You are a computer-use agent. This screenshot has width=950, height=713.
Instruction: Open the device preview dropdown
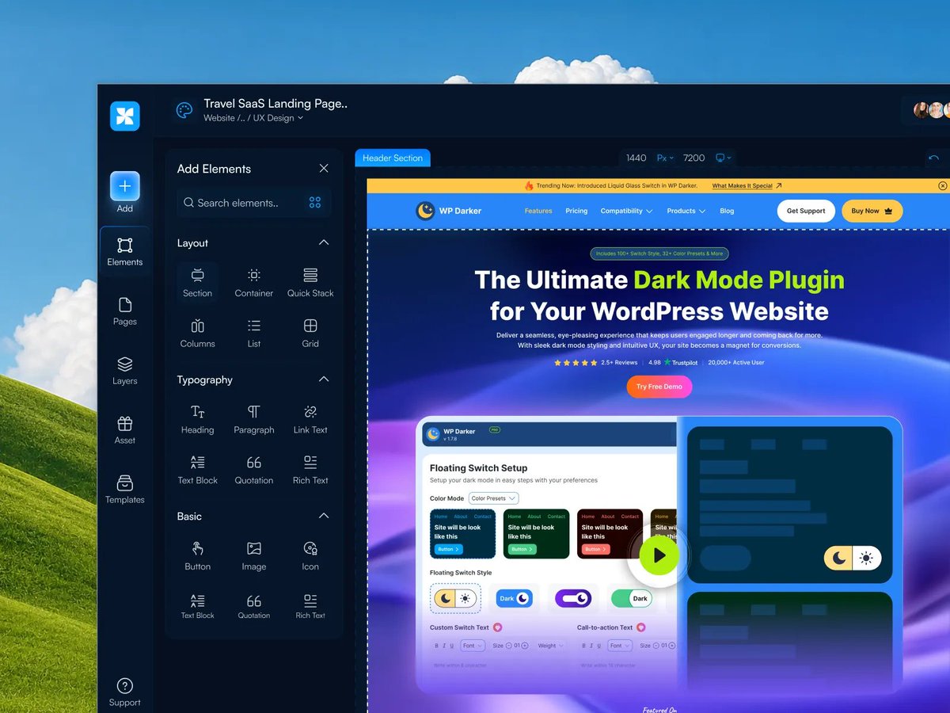point(724,158)
